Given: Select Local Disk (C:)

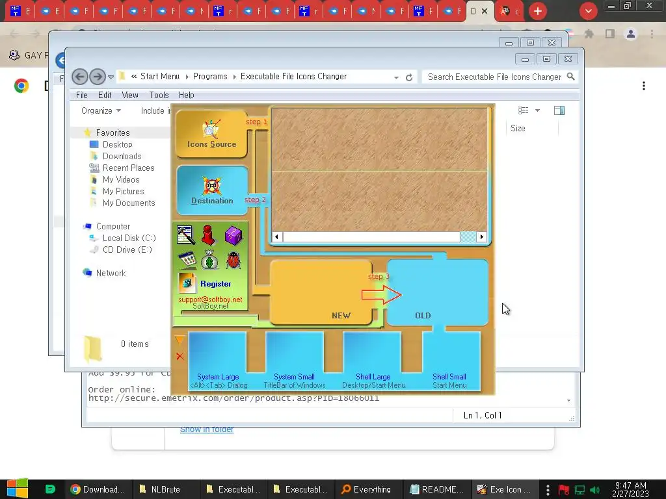Looking at the screenshot, I should (129, 238).
